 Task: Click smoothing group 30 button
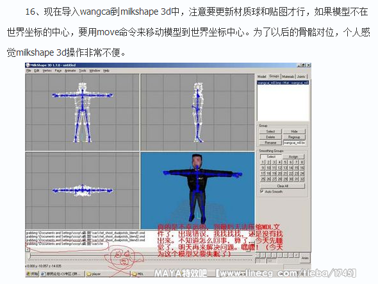point(291,179)
